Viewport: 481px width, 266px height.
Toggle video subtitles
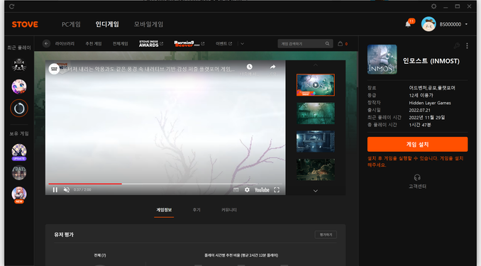coord(236,190)
